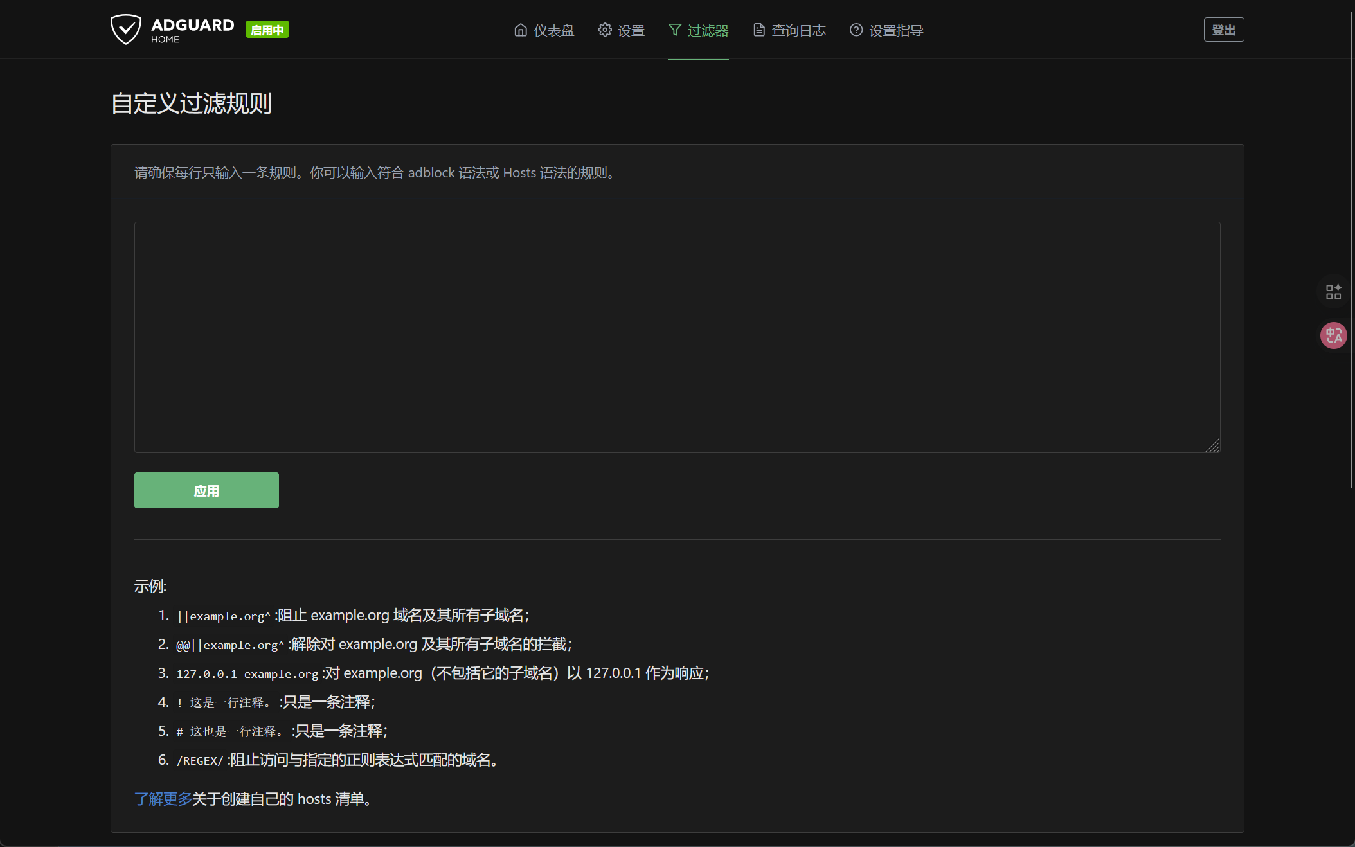
Task: Toggle the green 启用中 status badge
Action: click(x=267, y=29)
